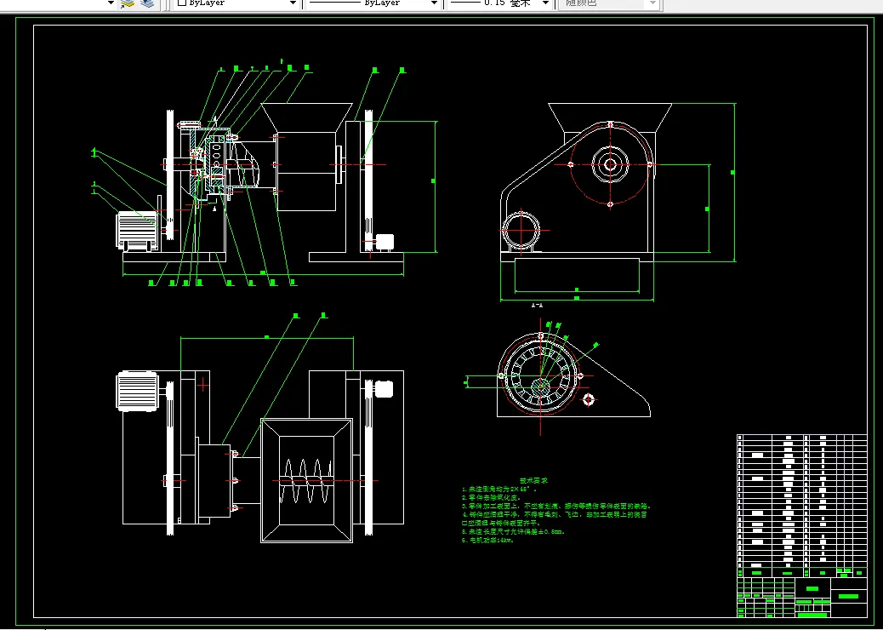Image resolution: width=883 pixels, height=630 pixels.
Task: Select the circular die in section A-A view
Action: (x=542, y=375)
